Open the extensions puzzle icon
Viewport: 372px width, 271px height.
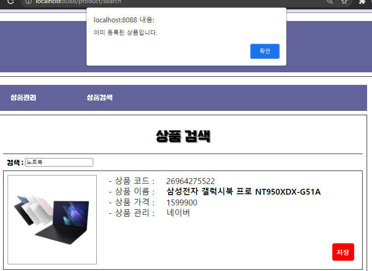[362, 2]
